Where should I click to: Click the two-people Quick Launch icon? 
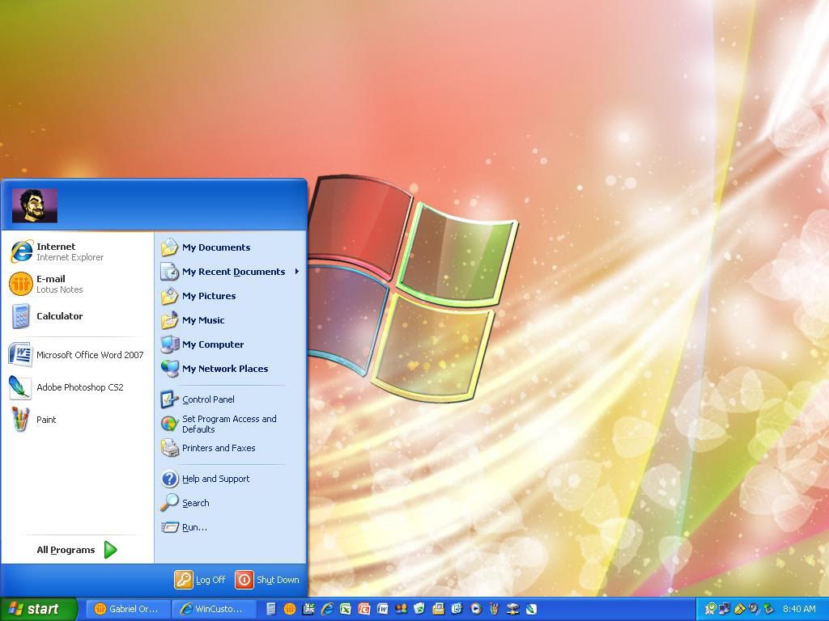pos(401,609)
